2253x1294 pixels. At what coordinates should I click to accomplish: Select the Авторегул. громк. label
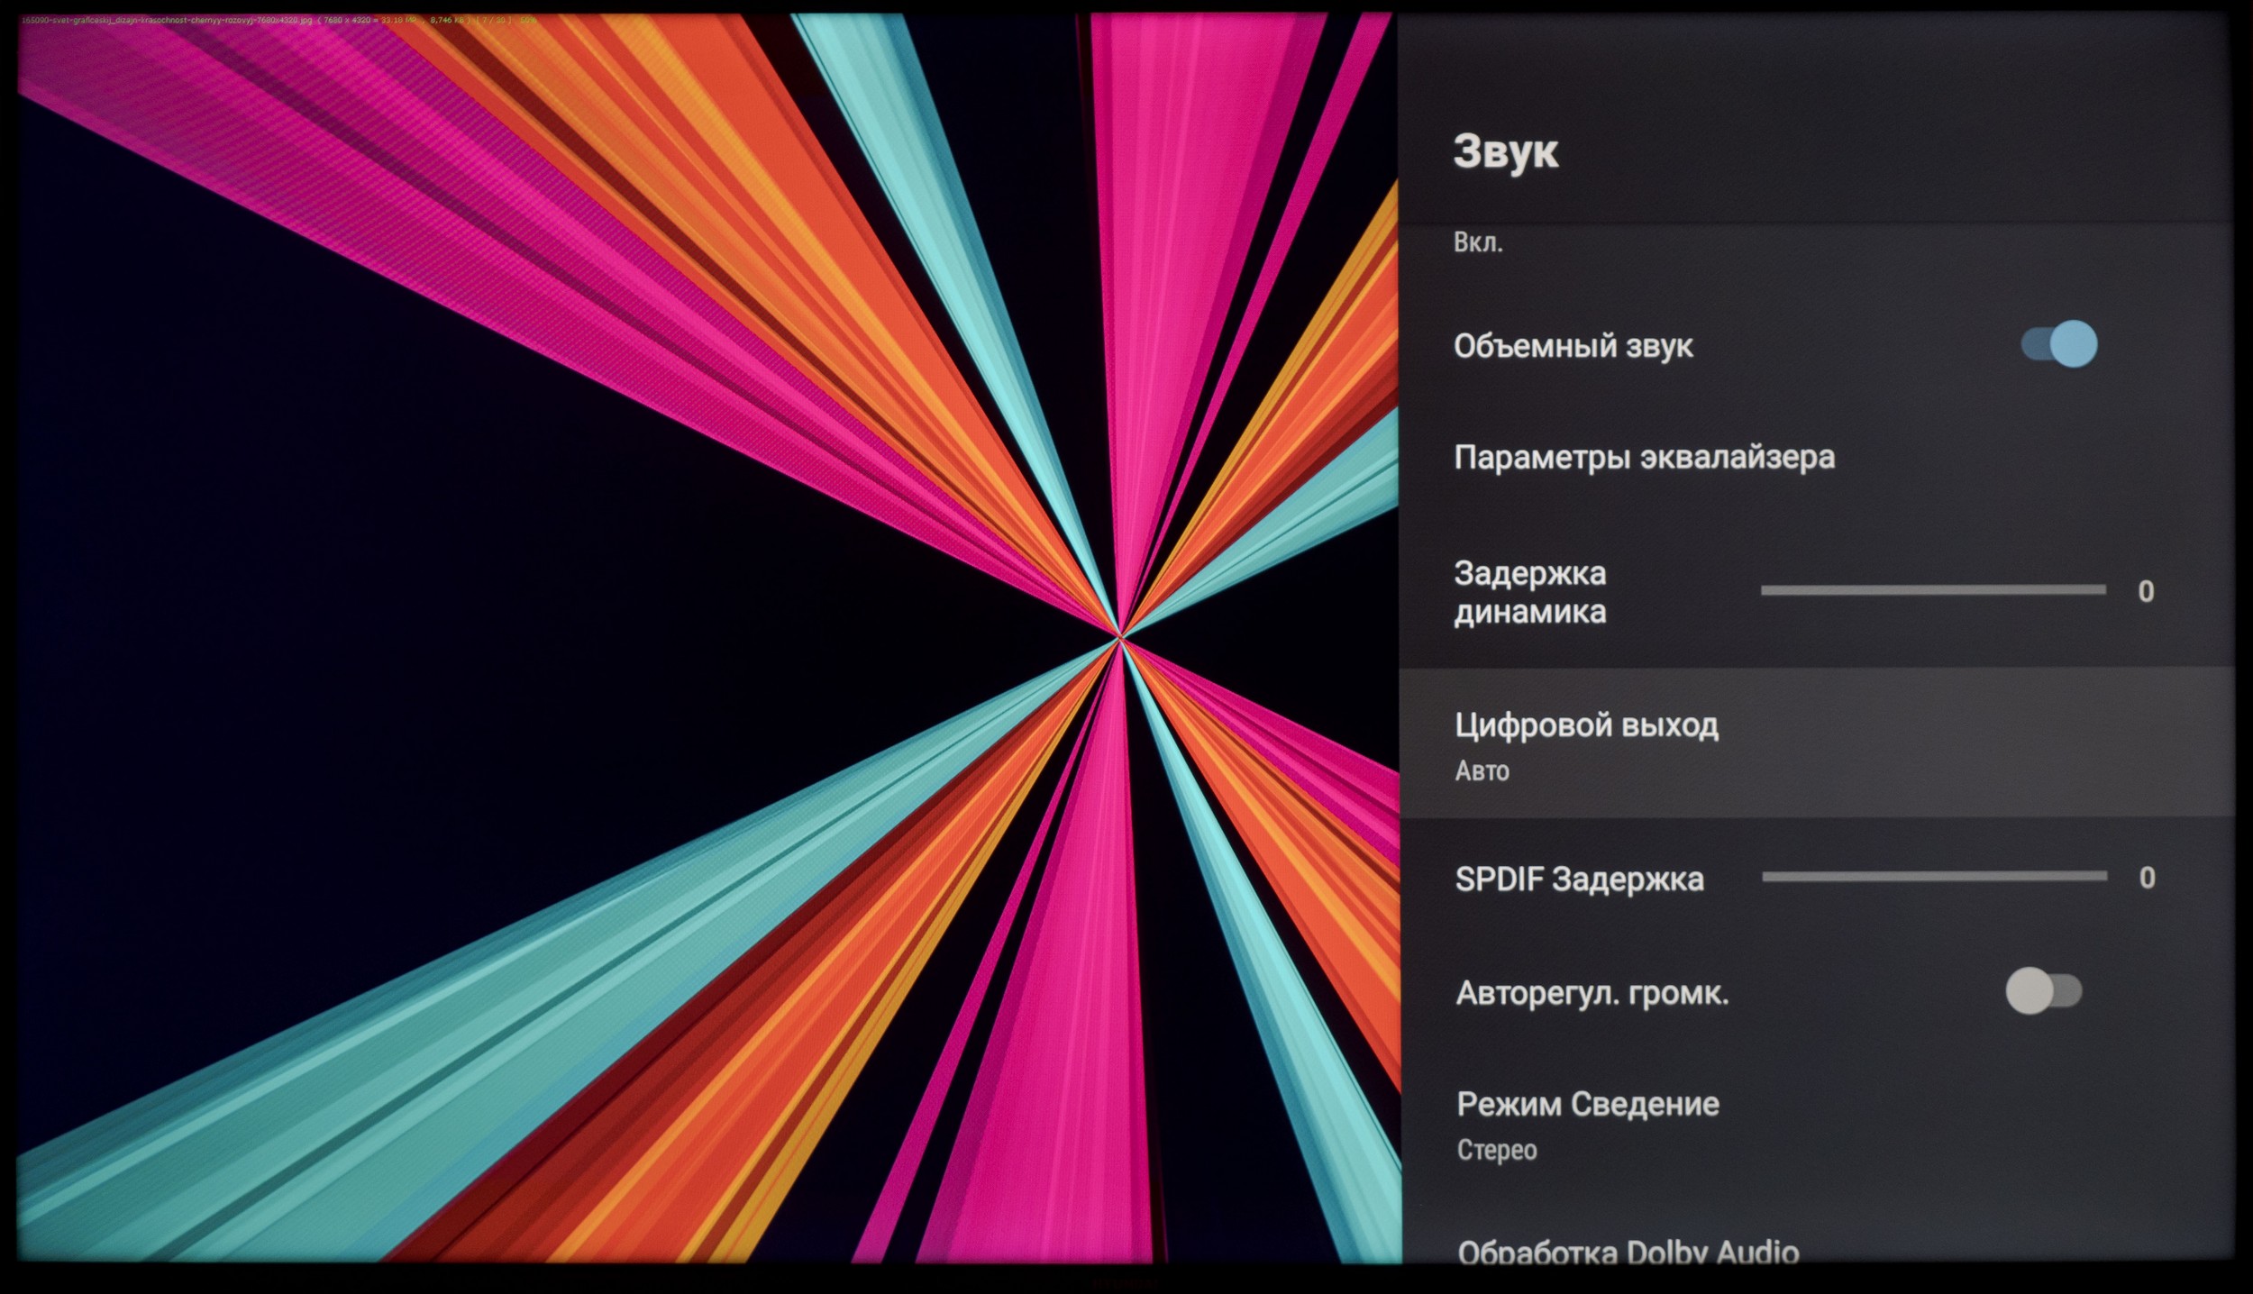pyautogui.click(x=1592, y=993)
